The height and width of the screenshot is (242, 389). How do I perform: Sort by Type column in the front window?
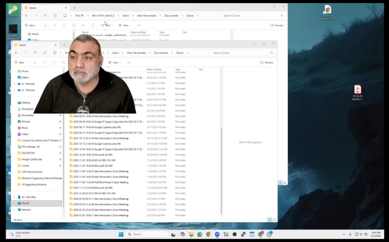coord(178,69)
